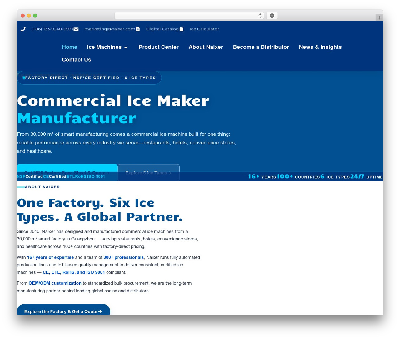Click the Ice Calculator card icon
Viewport: 400px width, 339px height.
coord(182,29)
